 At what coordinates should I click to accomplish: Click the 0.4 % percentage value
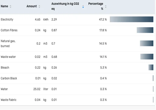click(x=103, y=78)
